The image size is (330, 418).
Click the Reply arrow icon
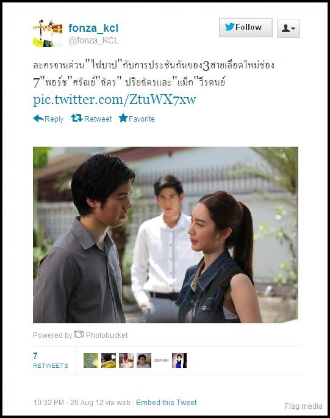(38, 119)
